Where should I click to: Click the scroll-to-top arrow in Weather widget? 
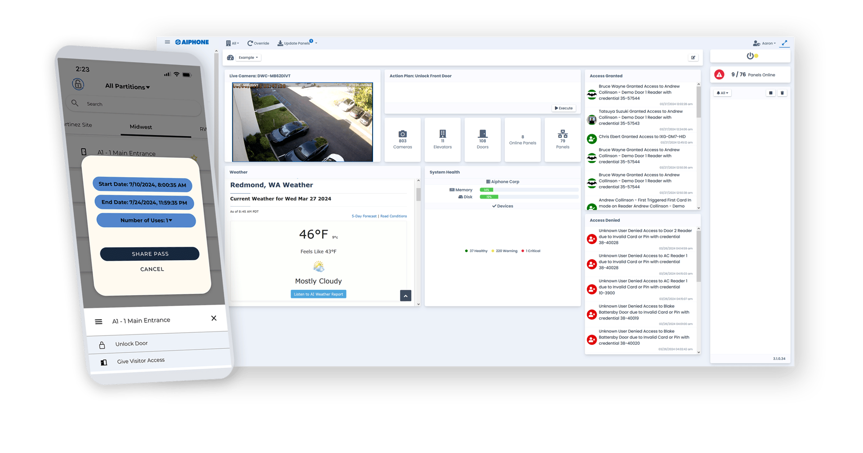pyautogui.click(x=405, y=296)
